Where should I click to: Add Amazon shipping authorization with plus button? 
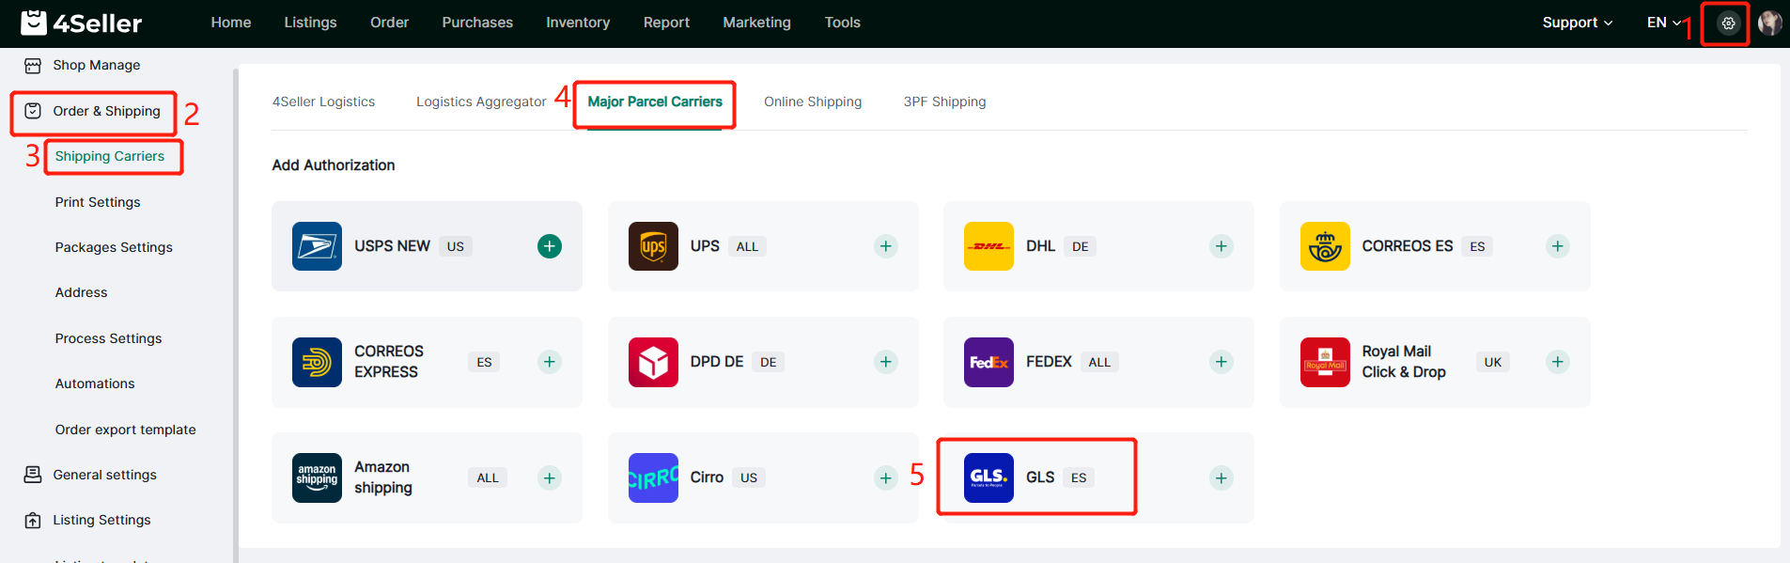(550, 477)
